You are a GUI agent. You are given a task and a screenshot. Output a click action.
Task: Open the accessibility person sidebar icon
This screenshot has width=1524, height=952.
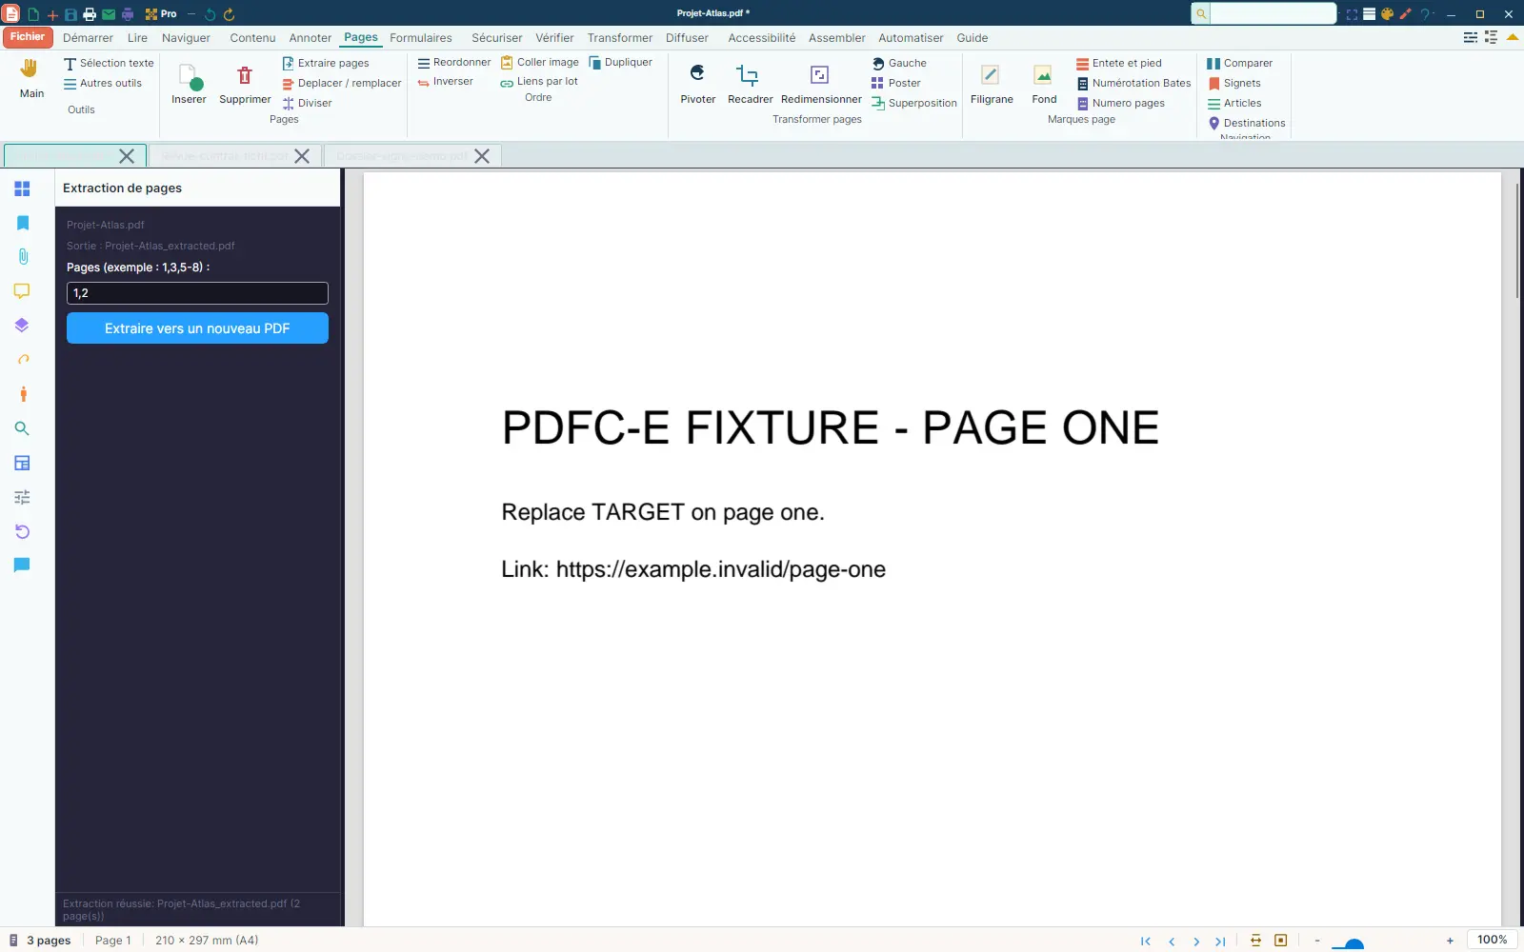click(x=22, y=394)
